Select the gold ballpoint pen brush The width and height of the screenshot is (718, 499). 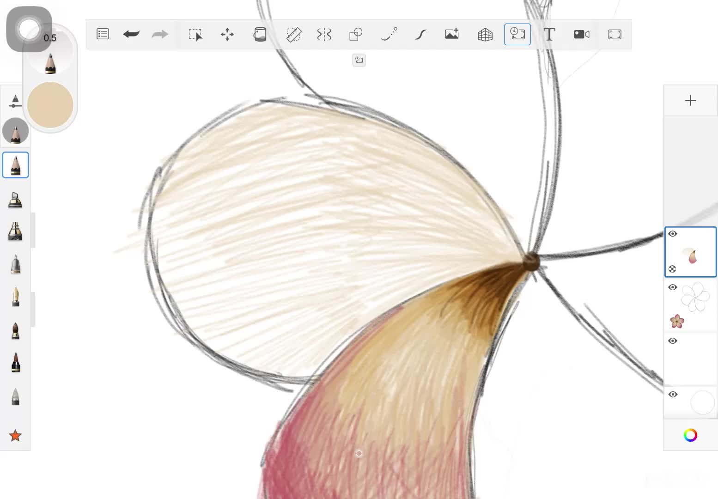point(16,297)
